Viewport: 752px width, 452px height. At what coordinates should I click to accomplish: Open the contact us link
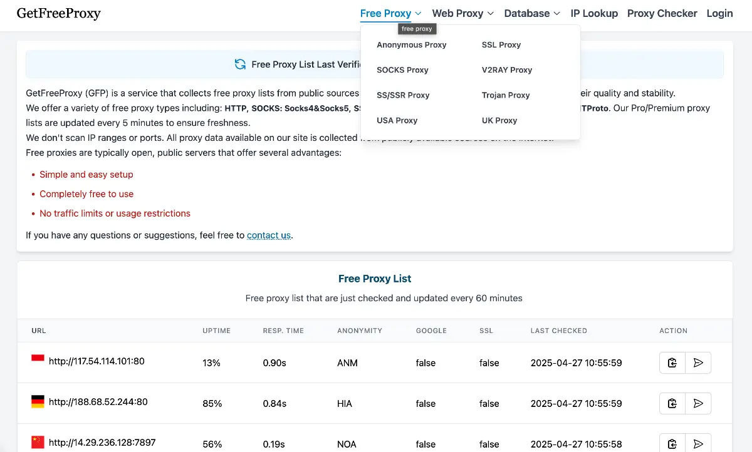268,235
